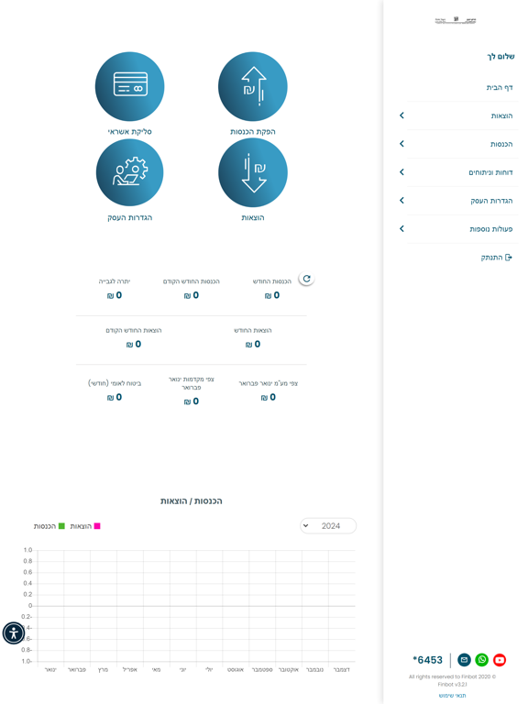Screen dimensions: 528x704
Task: Click the הוצאות החודש הקודם value
Action: [x=134, y=344]
